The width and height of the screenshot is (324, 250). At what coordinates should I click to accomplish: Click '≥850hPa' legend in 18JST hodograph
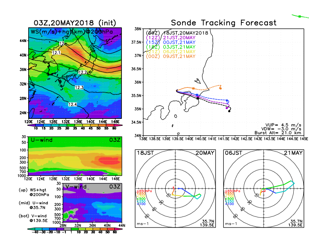[x=144, y=191]
